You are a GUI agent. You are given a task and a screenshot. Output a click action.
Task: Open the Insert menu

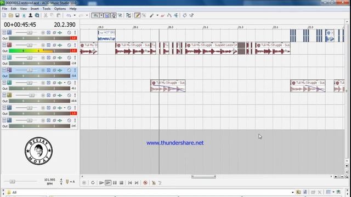pos(35,9)
